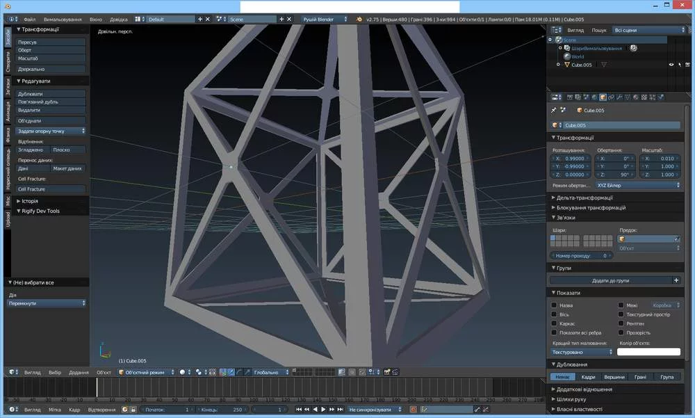Open the Об'єктний режим mode dropdown
This screenshot has height=418, width=695.
145,372
